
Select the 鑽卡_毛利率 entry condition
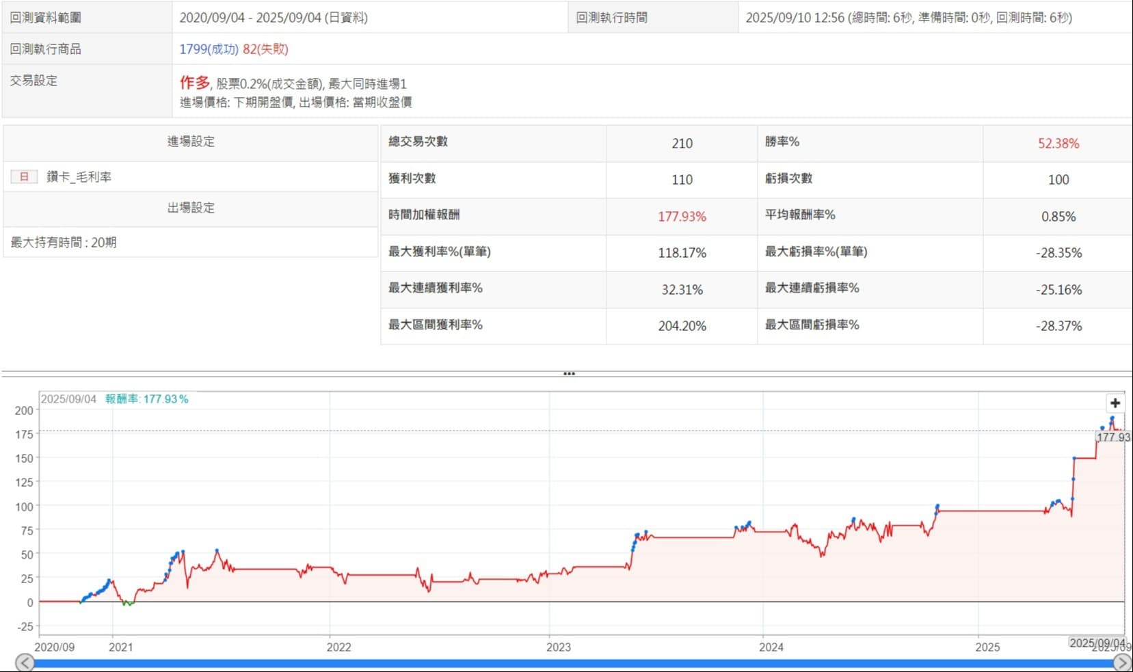(x=79, y=177)
